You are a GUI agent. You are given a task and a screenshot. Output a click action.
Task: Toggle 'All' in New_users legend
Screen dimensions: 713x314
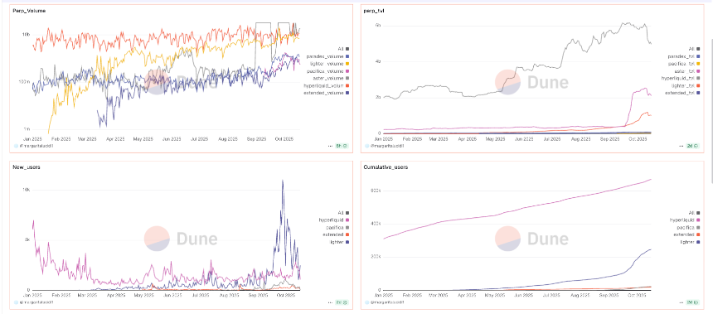point(343,212)
